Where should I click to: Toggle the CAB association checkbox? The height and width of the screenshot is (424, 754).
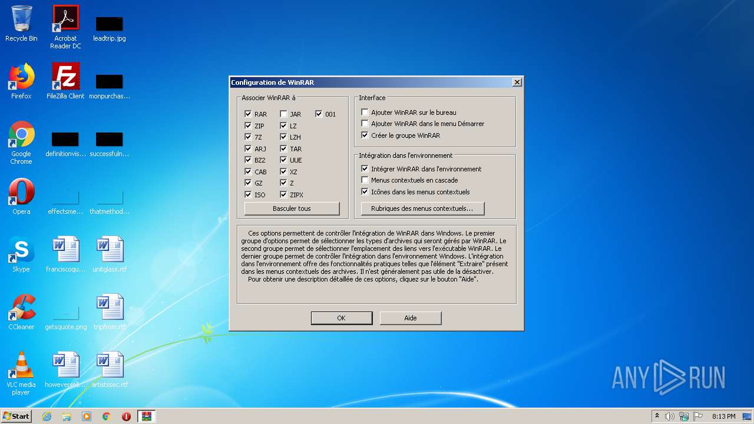pos(248,171)
